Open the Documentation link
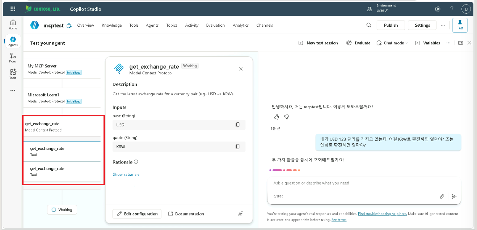The width and height of the screenshot is (477, 230). (x=186, y=214)
